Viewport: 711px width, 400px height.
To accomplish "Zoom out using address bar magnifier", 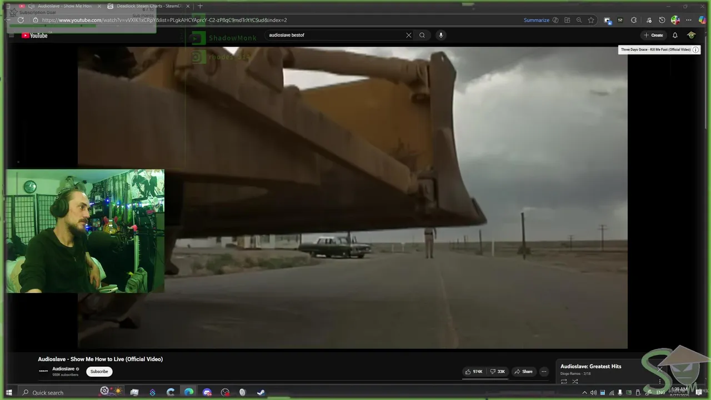I will (579, 20).
